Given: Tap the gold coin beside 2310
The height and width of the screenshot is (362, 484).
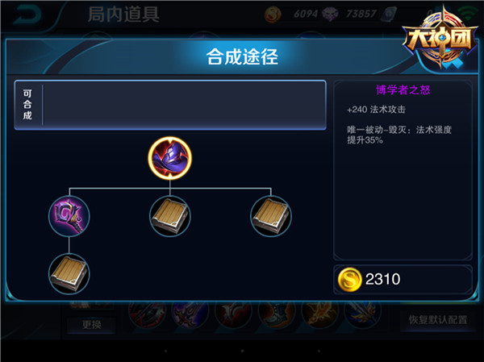Looking at the screenshot, I should (x=349, y=280).
